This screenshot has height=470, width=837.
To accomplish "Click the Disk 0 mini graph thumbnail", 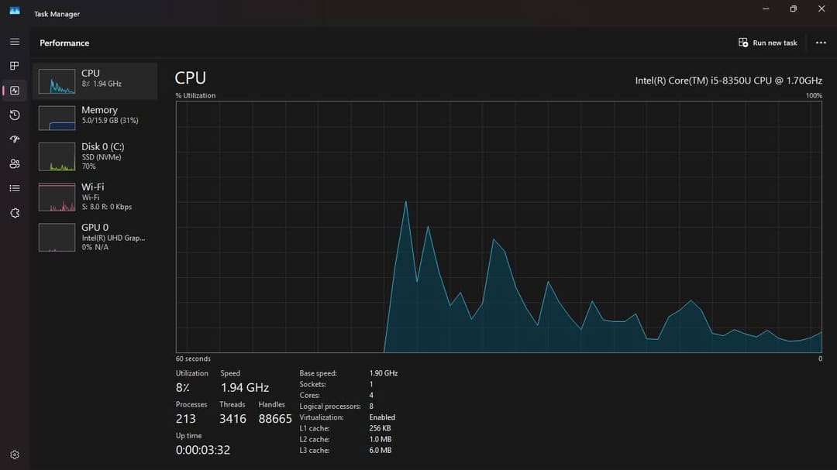I will tap(57, 157).
